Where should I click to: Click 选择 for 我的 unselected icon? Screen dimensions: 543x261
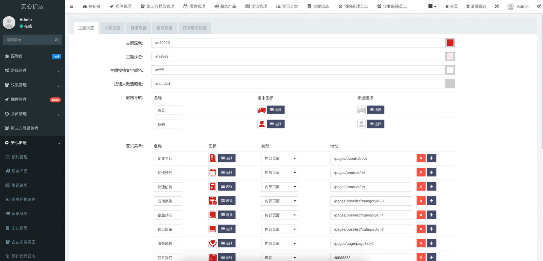[x=375, y=124]
